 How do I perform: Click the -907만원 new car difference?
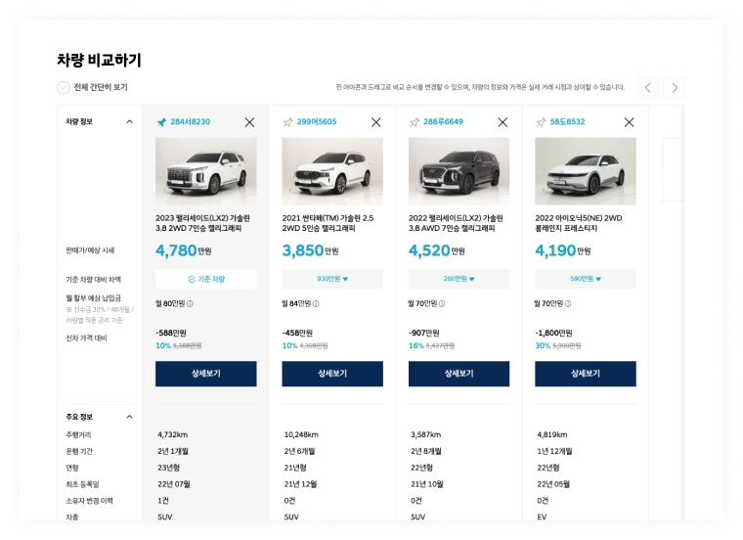pos(424,333)
